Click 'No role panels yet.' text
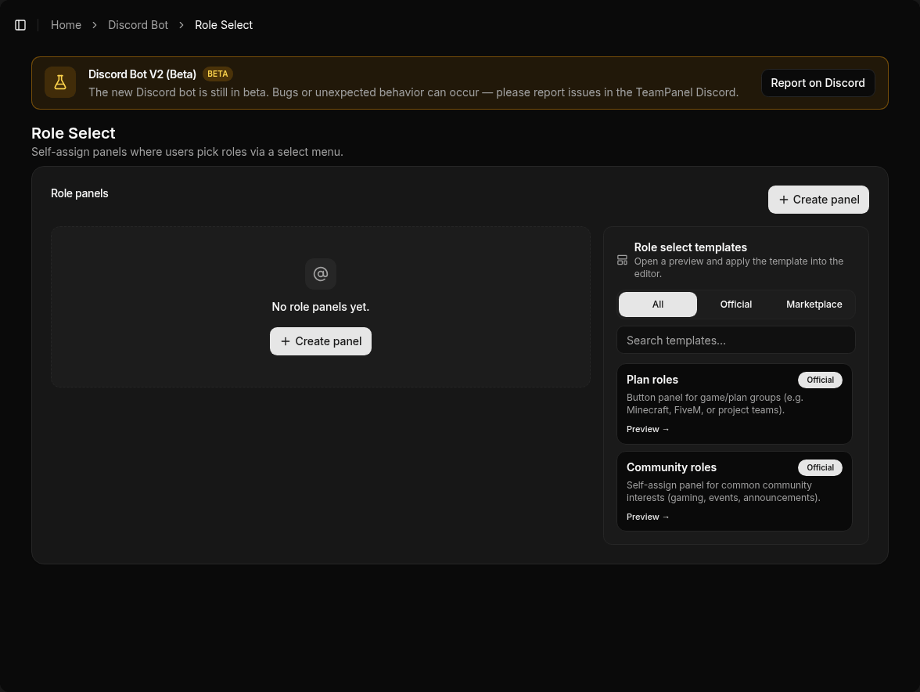Image resolution: width=920 pixels, height=692 pixels. [321, 307]
